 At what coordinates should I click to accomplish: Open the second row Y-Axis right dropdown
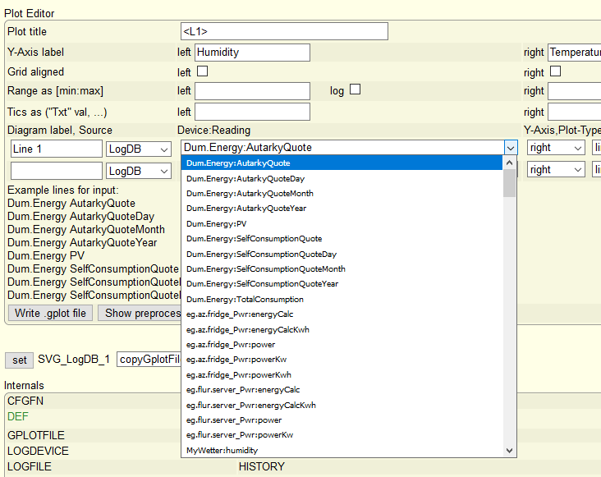(556, 170)
